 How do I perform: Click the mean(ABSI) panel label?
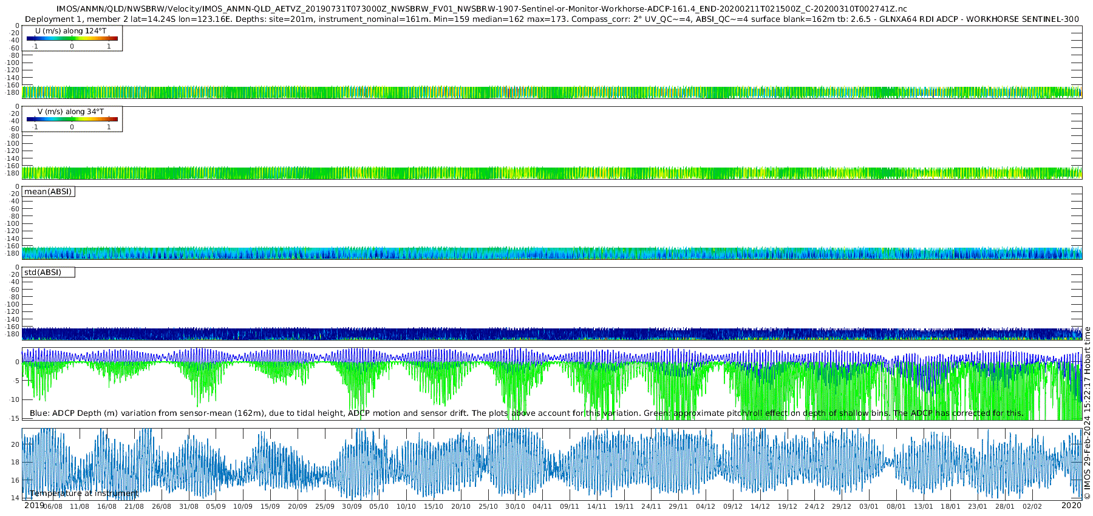pyautogui.click(x=48, y=192)
